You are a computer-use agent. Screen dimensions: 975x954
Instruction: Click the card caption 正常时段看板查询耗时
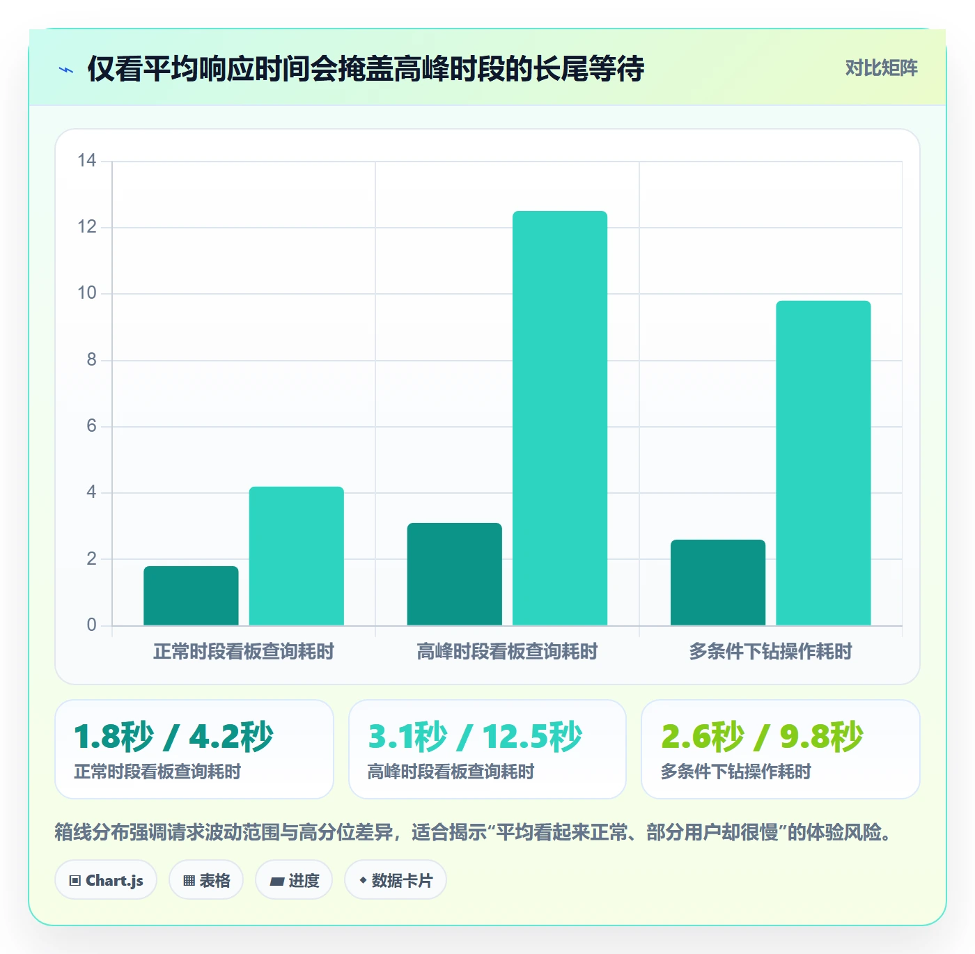coord(157,772)
